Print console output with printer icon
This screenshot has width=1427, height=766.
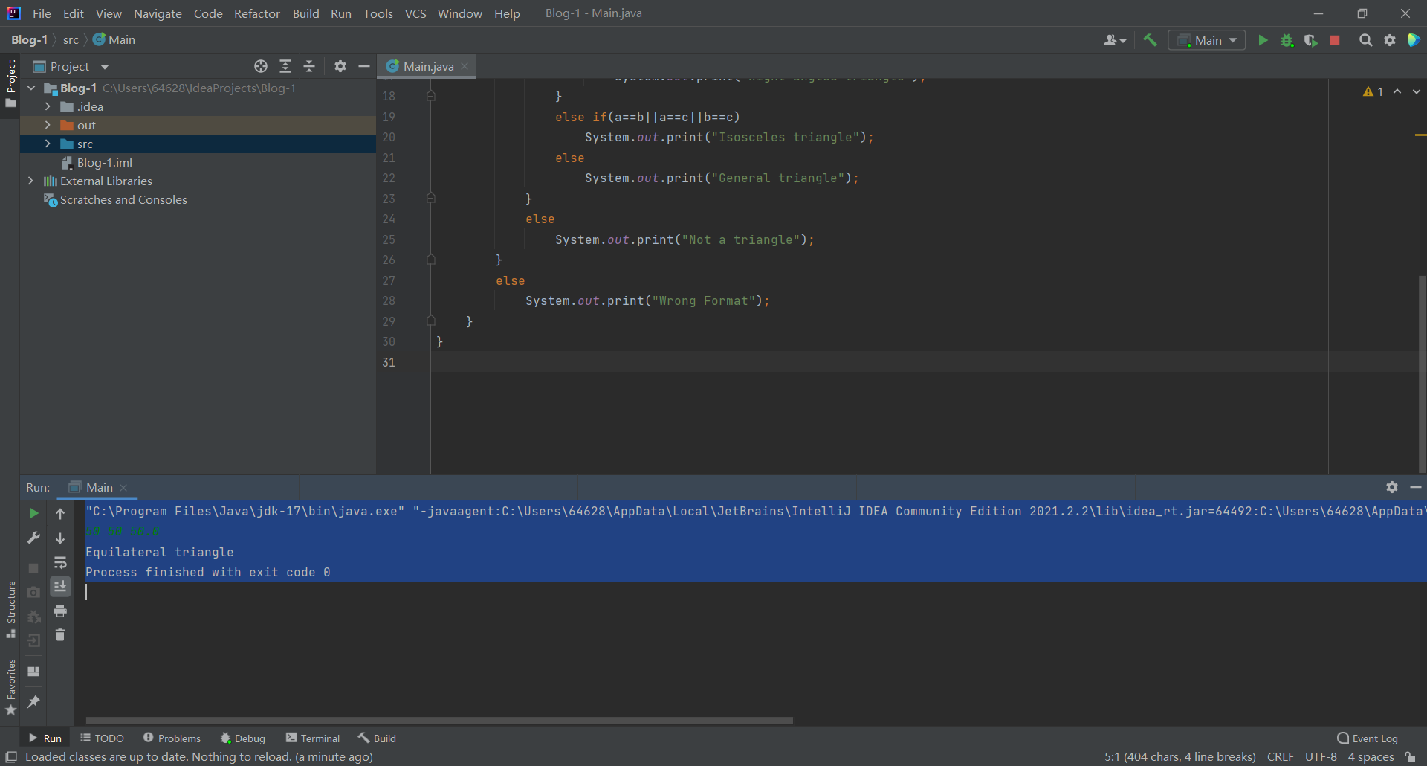pyautogui.click(x=60, y=611)
